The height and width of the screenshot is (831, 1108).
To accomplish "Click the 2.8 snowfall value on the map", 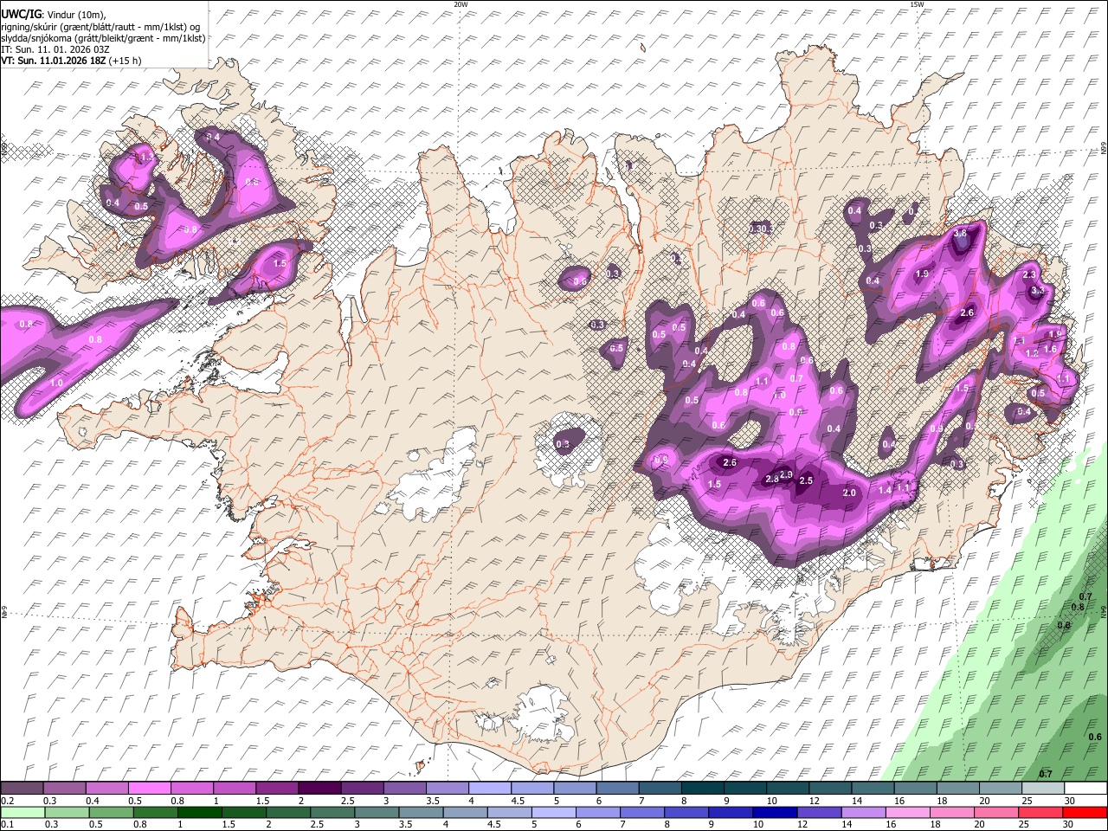I will [771, 480].
